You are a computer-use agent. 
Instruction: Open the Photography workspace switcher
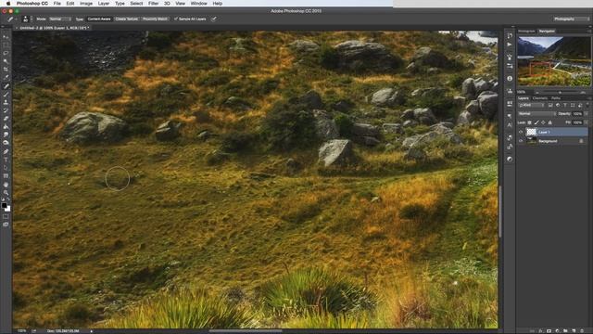coord(572,19)
